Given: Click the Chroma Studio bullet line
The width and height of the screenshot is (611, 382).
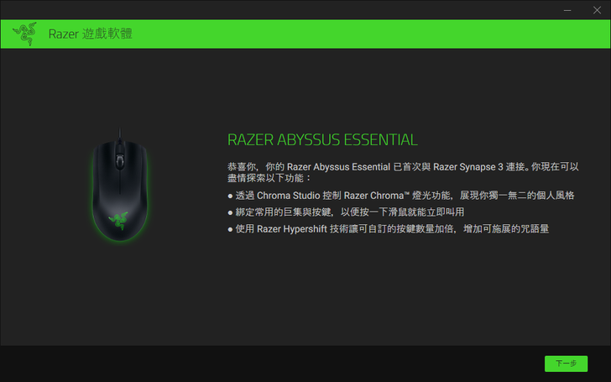Looking at the screenshot, I should click(x=401, y=196).
